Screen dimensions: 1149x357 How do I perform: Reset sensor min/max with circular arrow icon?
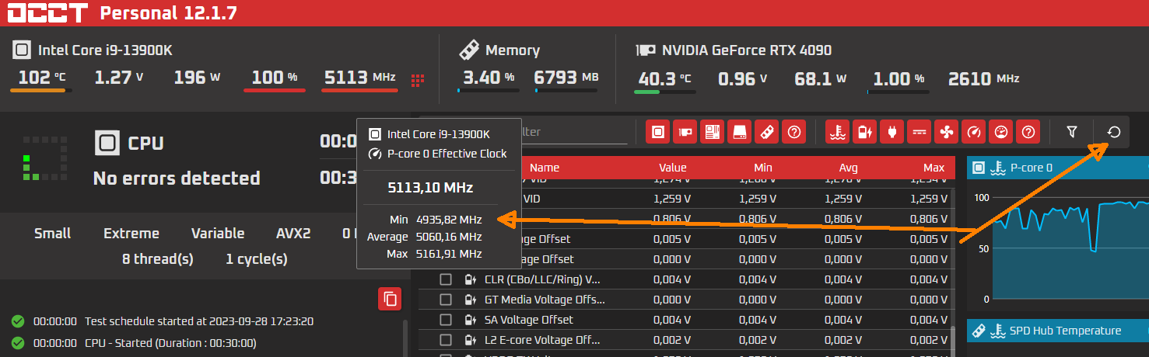1114,132
